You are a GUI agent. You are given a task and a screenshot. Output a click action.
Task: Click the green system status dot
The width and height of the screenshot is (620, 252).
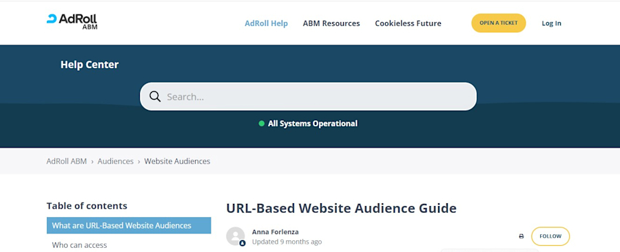click(261, 124)
